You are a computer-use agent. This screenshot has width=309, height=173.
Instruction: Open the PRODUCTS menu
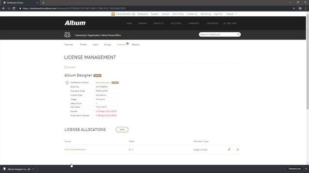pos(158,24)
